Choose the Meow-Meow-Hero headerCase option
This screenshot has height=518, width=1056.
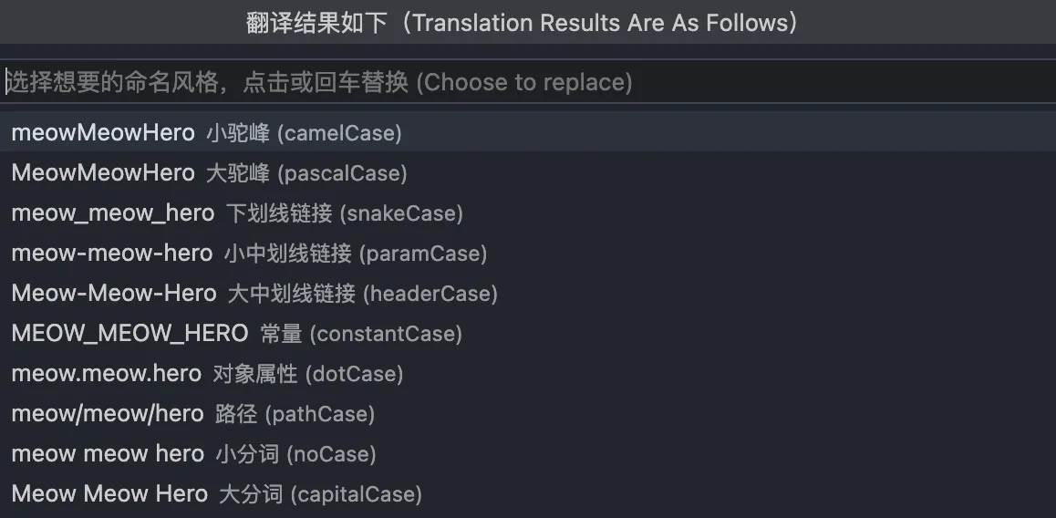pyautogui.click(x=114, y=294)
